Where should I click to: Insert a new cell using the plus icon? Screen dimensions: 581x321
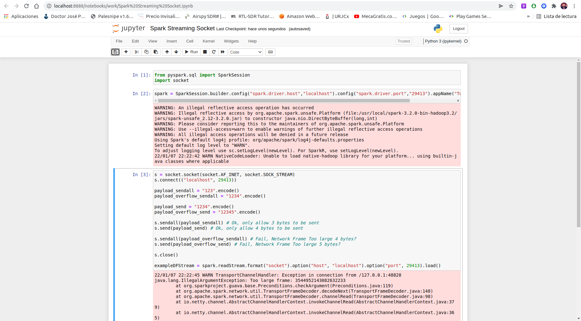pyautogui.click(x=126, y=52)
